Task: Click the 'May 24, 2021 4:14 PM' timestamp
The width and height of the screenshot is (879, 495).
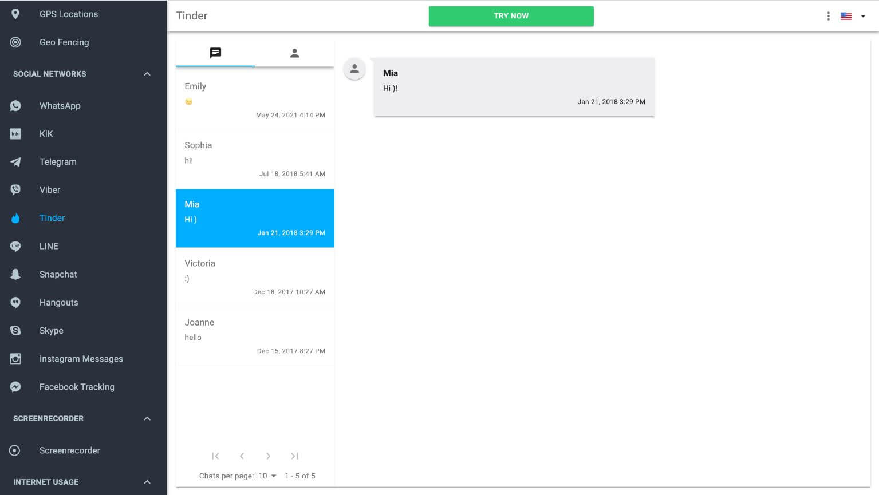Action: tap(290, 115)
